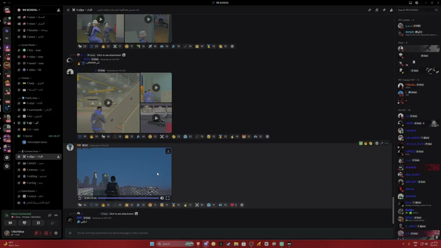The height and width of the screenshot is (248, 441).
Task: Open headphone output options dropdown arrow
Action: point(50,233)
